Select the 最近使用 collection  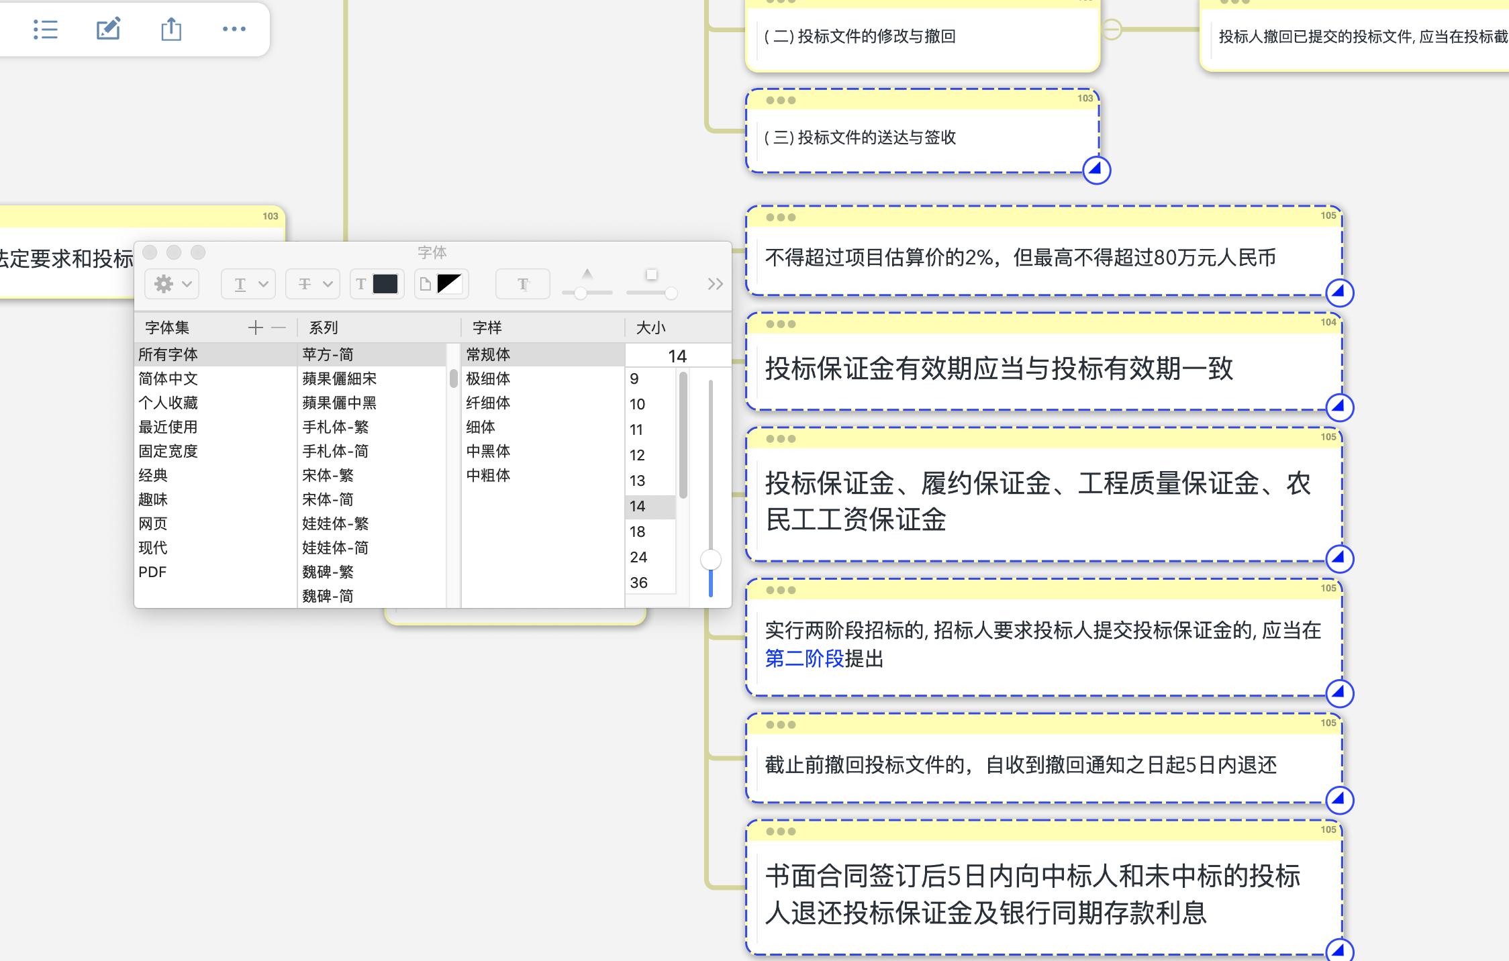215,427
